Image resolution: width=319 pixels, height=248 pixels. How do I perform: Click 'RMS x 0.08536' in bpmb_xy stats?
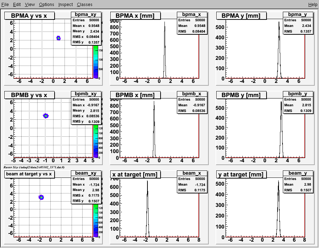click(x=86, y=116)
